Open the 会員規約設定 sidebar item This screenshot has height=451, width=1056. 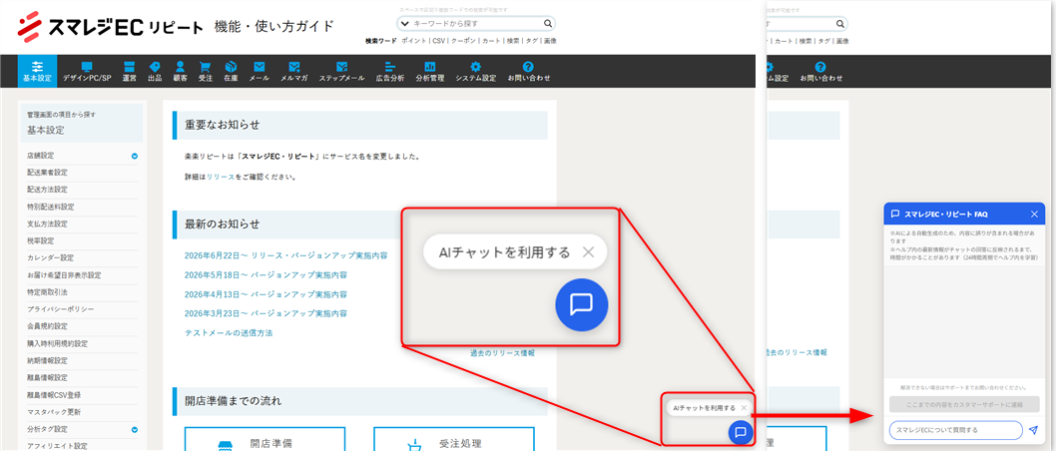point(82,326)
